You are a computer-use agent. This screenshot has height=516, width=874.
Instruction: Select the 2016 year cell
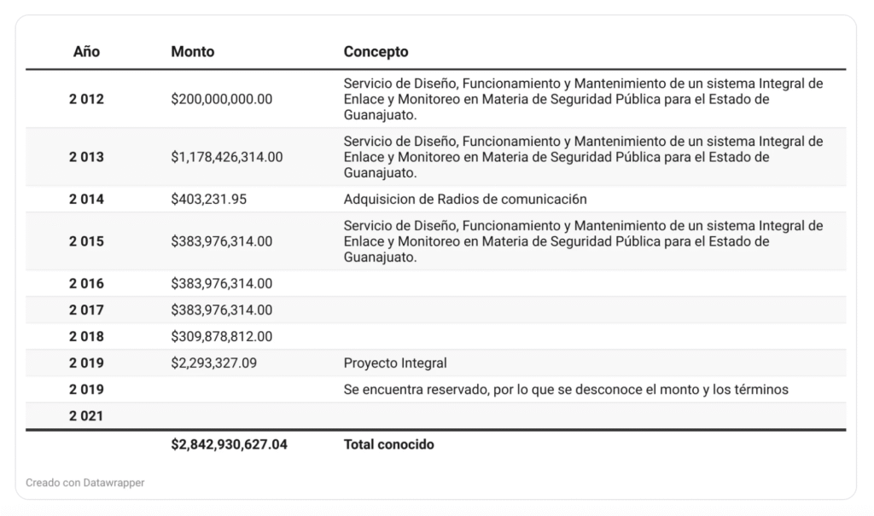pyautogui.click(x=86, y=283)
